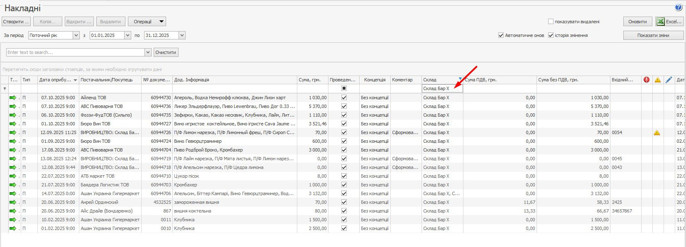Click green arrow icon for Айленд ТОВ row
The image size is (686, 247).
click(13, 98)
